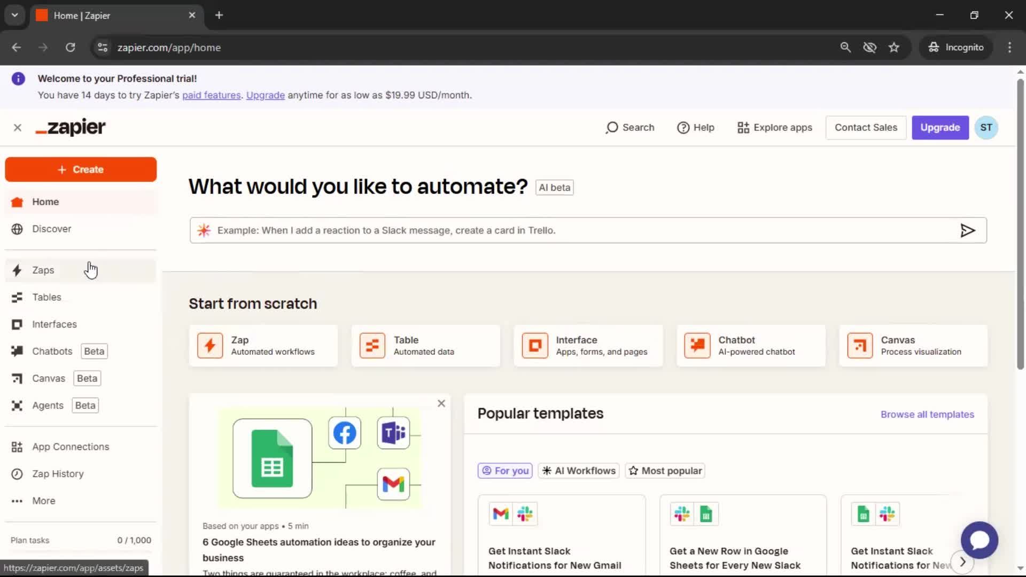The height and width of the screenshot is (577, 1026).
Task: Select the AI Workflows template filter
Action: click(x=579, y=471)
